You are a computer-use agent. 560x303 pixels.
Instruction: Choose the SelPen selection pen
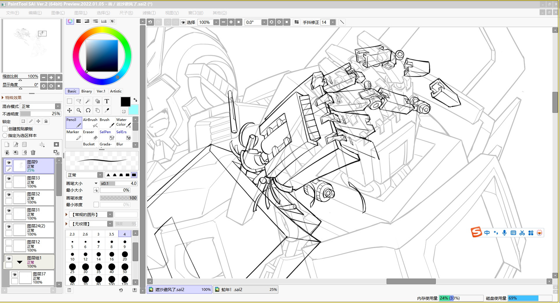click(x=107, y=135)
